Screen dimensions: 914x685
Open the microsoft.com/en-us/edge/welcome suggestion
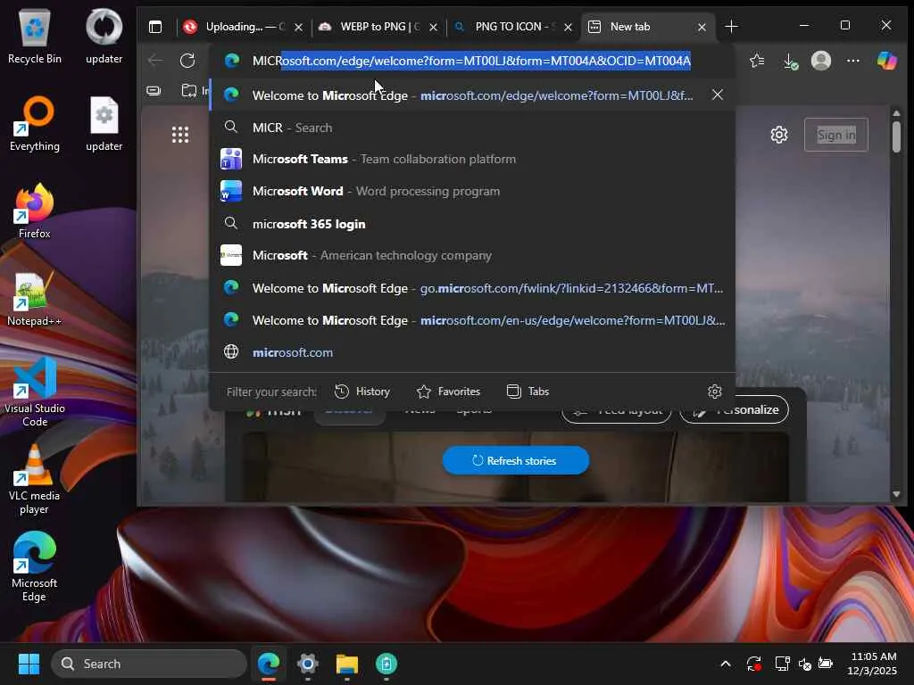(x=472, y=320)
